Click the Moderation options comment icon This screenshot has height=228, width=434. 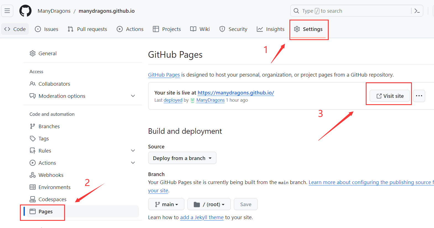coord(33,96)
